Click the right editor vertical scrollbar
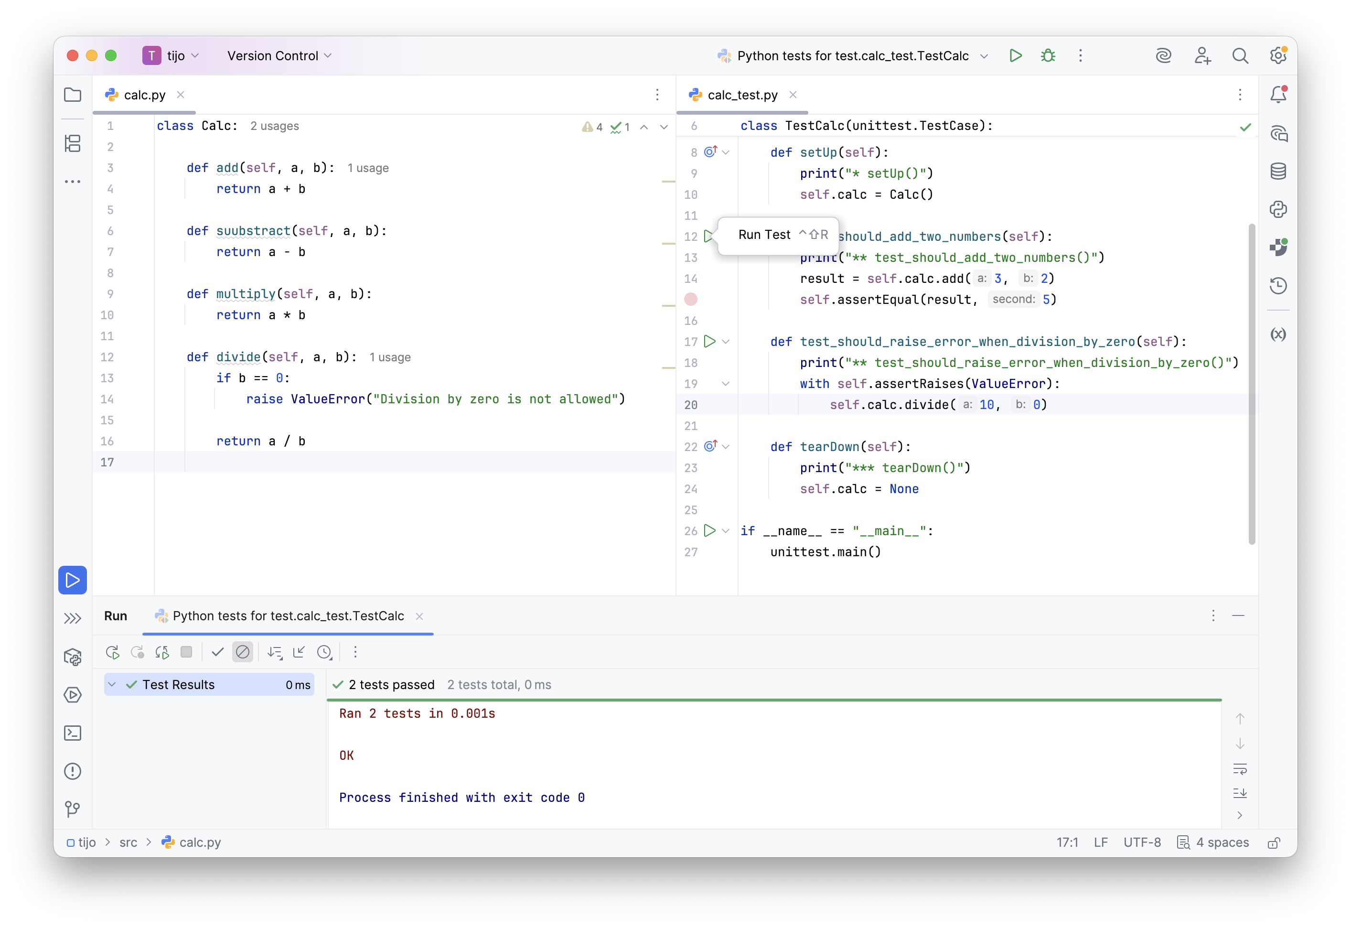 [x=1251, y=384]
